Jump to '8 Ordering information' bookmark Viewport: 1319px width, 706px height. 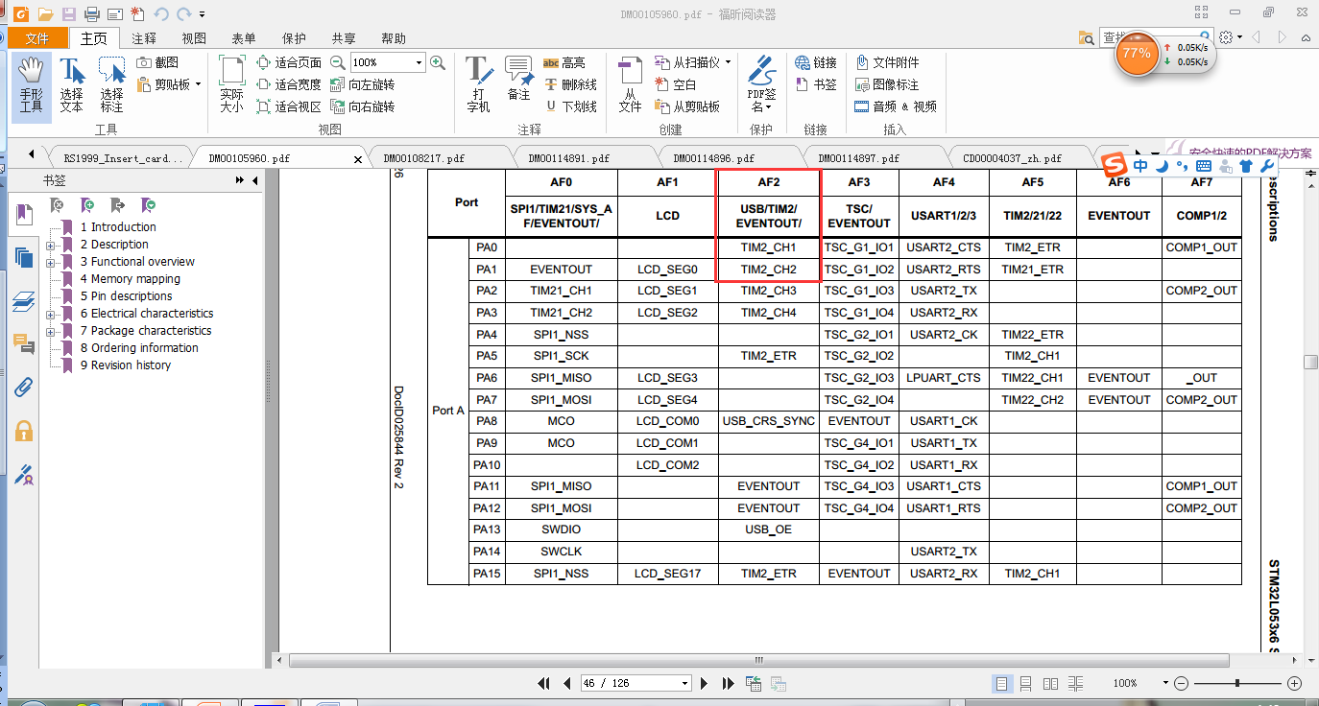138,348
